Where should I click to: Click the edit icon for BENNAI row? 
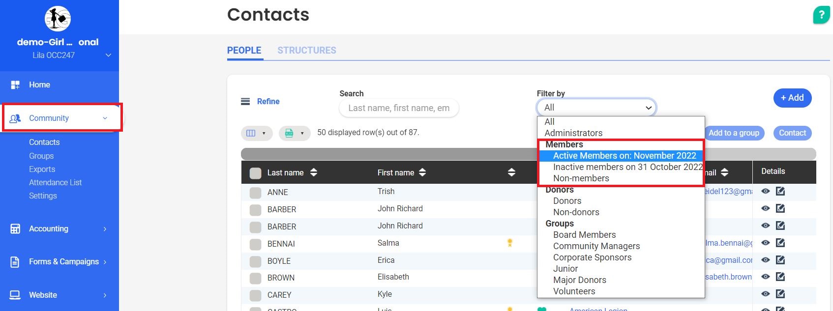pos(780,243)
